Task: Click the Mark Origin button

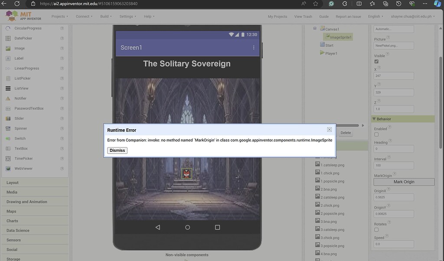Action: [x=404, y=182]
